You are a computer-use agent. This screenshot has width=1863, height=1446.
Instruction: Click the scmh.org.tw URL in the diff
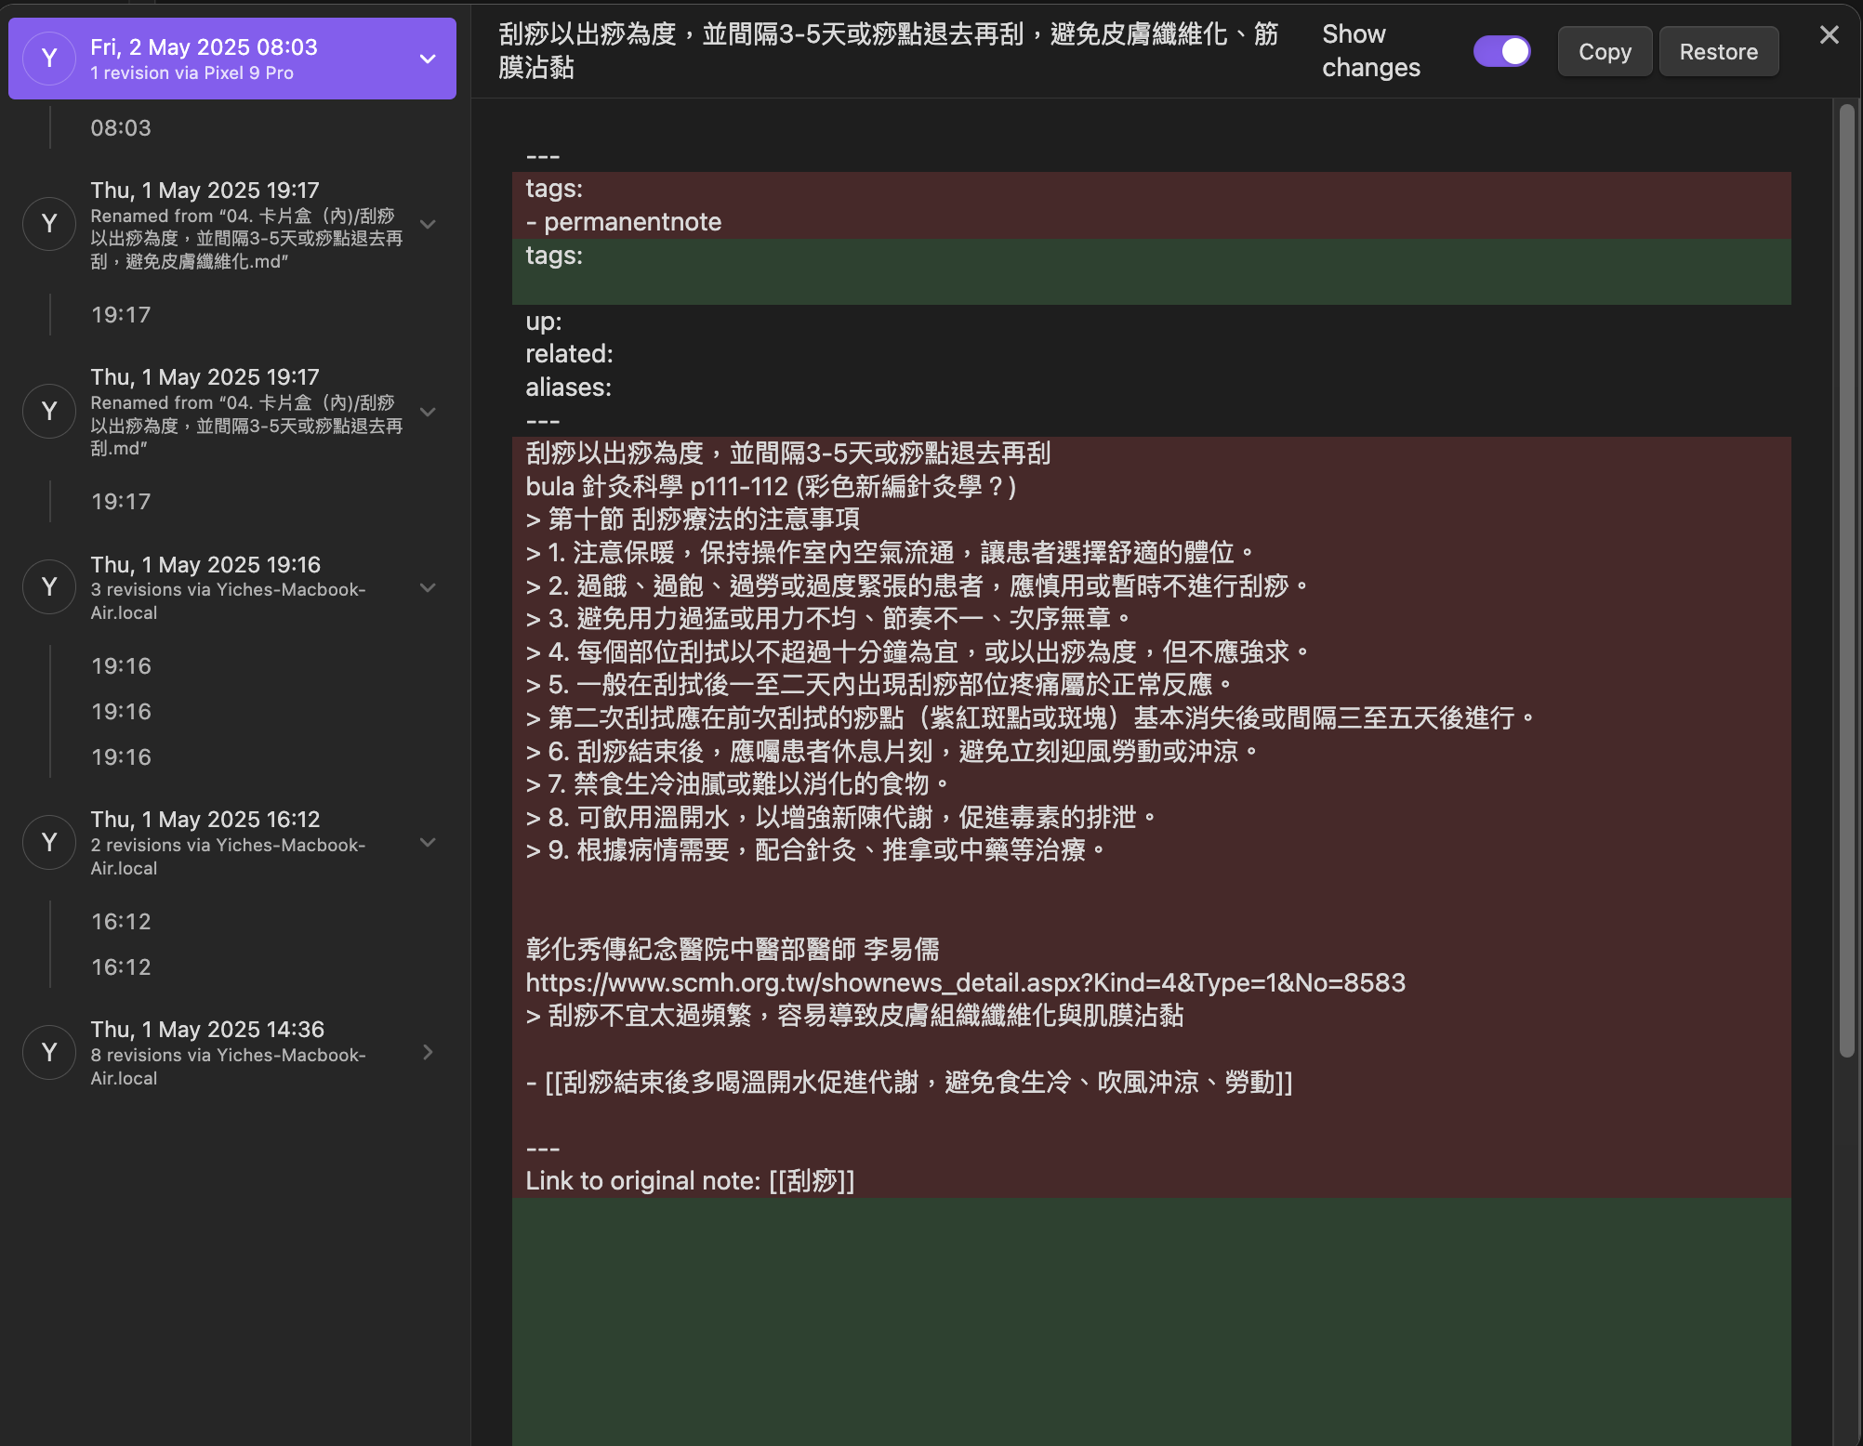point(965,982)
